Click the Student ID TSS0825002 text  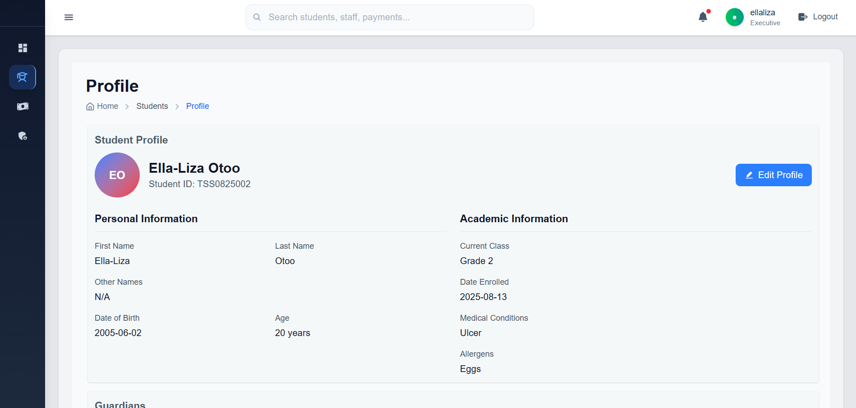[200, 184]
